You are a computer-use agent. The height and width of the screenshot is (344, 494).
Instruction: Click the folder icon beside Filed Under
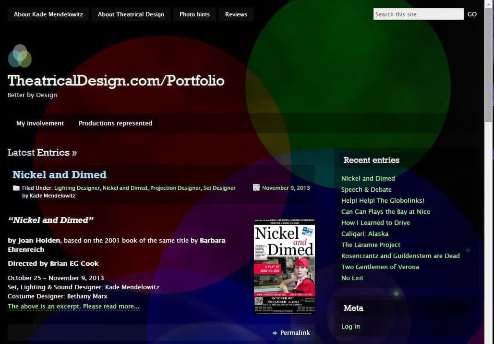16,188
